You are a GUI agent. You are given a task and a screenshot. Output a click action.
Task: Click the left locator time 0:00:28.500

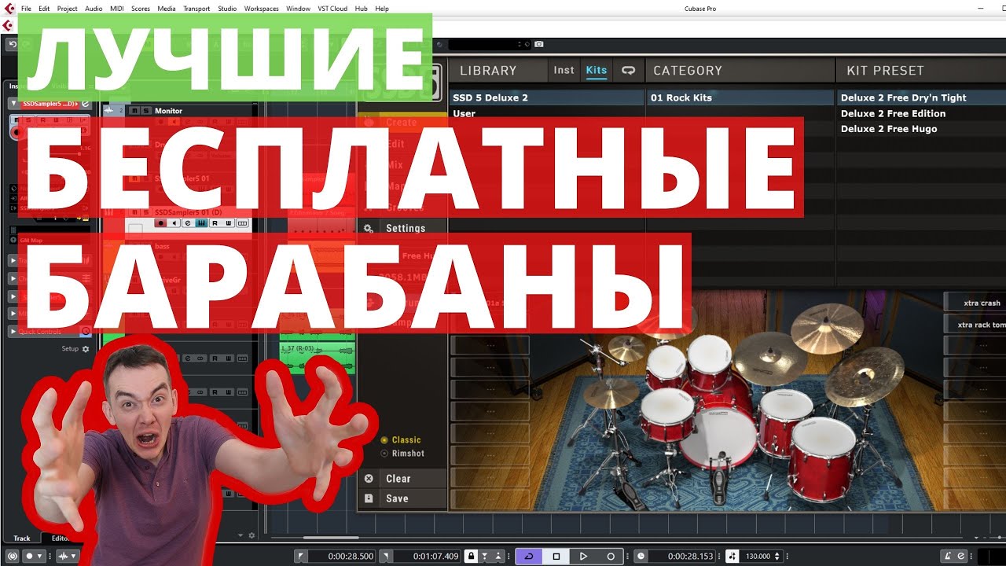[x=341, y=556]
